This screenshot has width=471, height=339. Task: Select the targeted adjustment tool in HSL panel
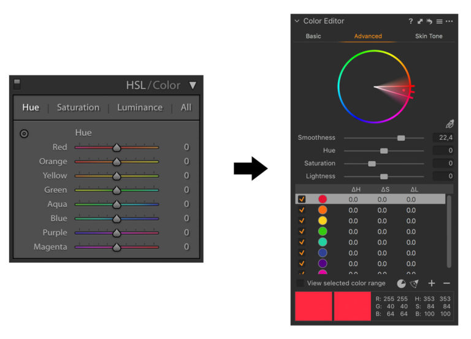click(x=25, y=133)
